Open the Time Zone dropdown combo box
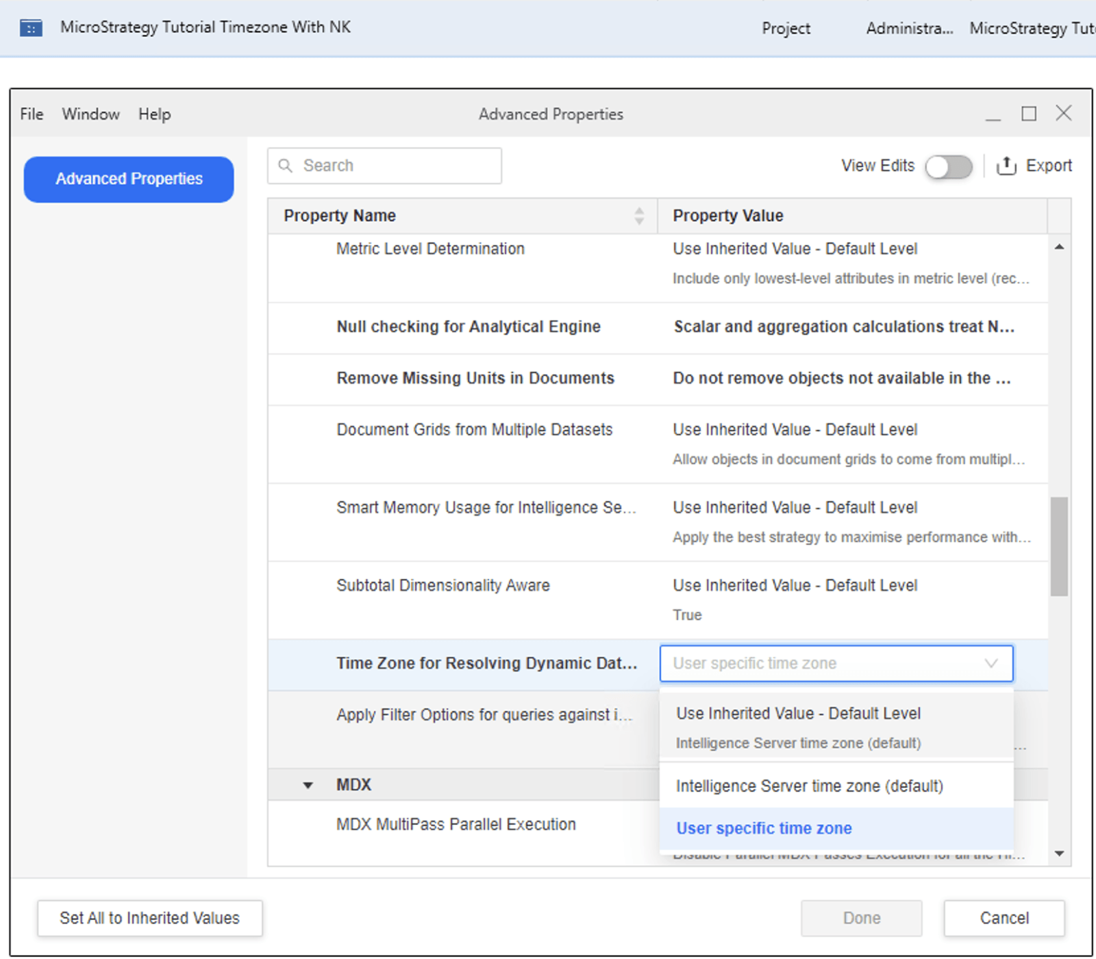Viewport: 1096px width, 959px height. pos(836,663)
